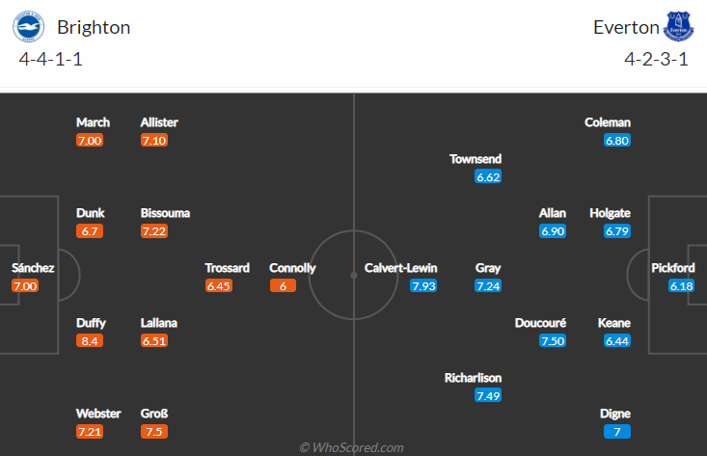Click Pickford's 6.18 rating badge
Viewport: 707px width, 456px height.
point(681,286)
